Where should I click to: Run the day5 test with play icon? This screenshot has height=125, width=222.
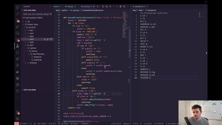coord(45,39)
